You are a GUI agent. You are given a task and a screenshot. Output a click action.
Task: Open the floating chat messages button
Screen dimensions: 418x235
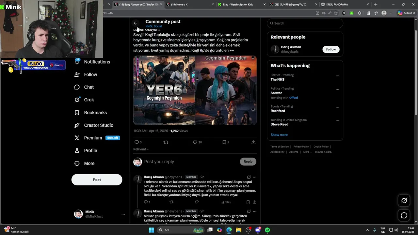click(x=404, y=215)
